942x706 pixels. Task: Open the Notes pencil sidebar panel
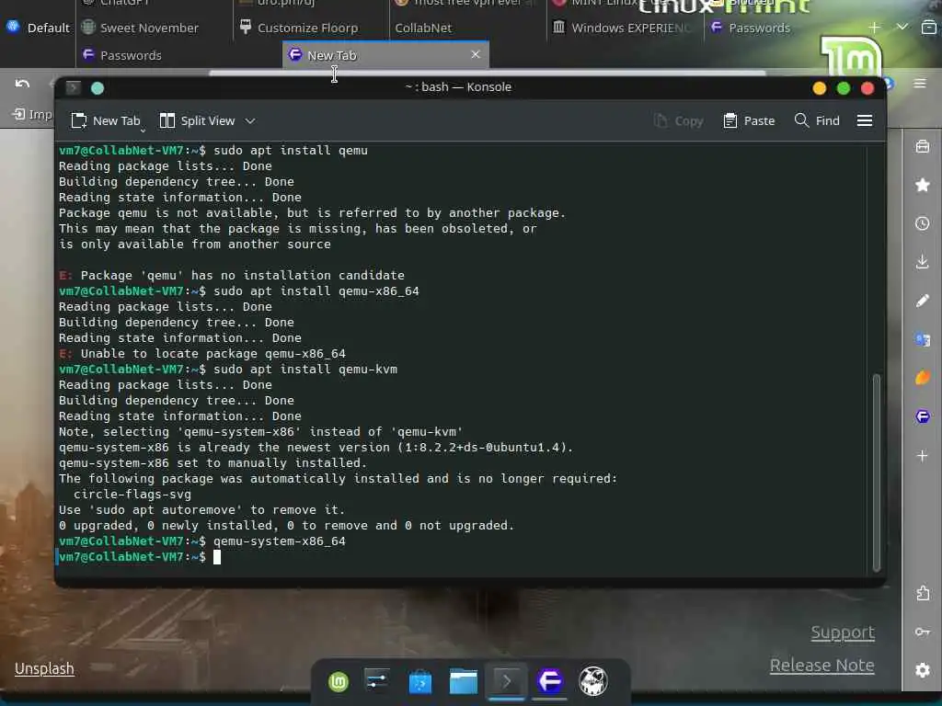pyautogui.click(x=922, y=301)
